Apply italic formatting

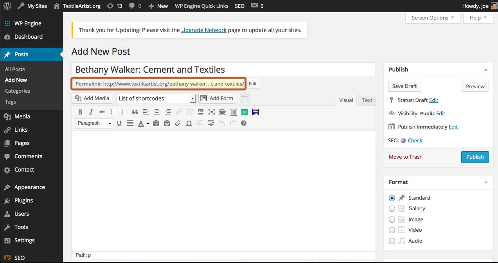point(91,112)
